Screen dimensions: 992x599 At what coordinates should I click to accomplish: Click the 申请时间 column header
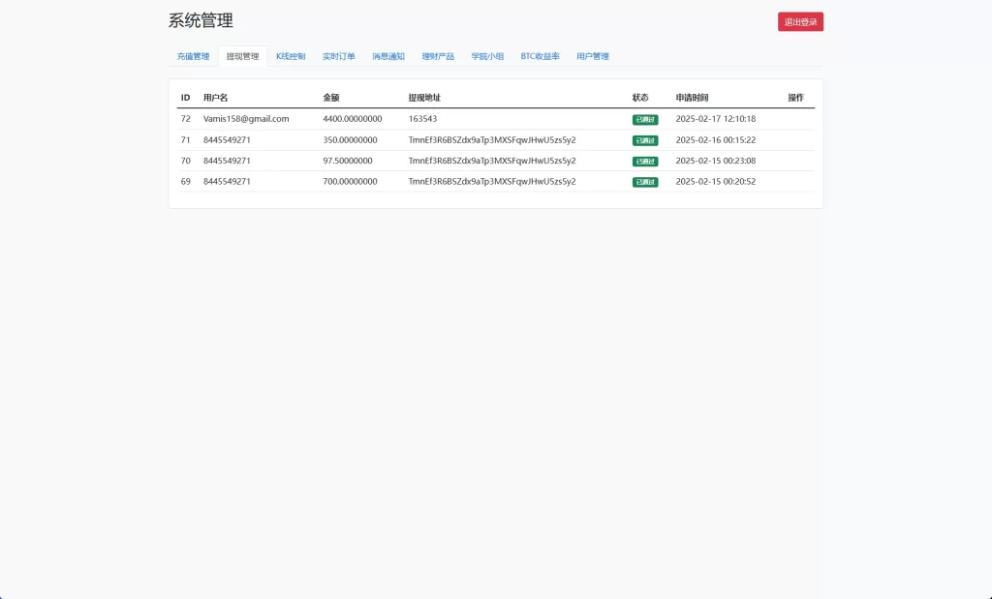click(692, 98)
